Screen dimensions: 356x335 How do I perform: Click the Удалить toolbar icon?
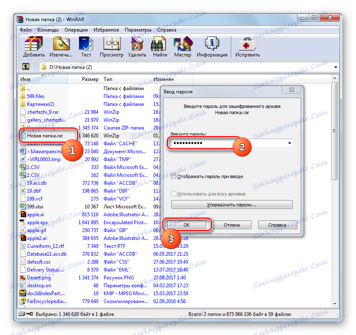(x=137, y=44)
